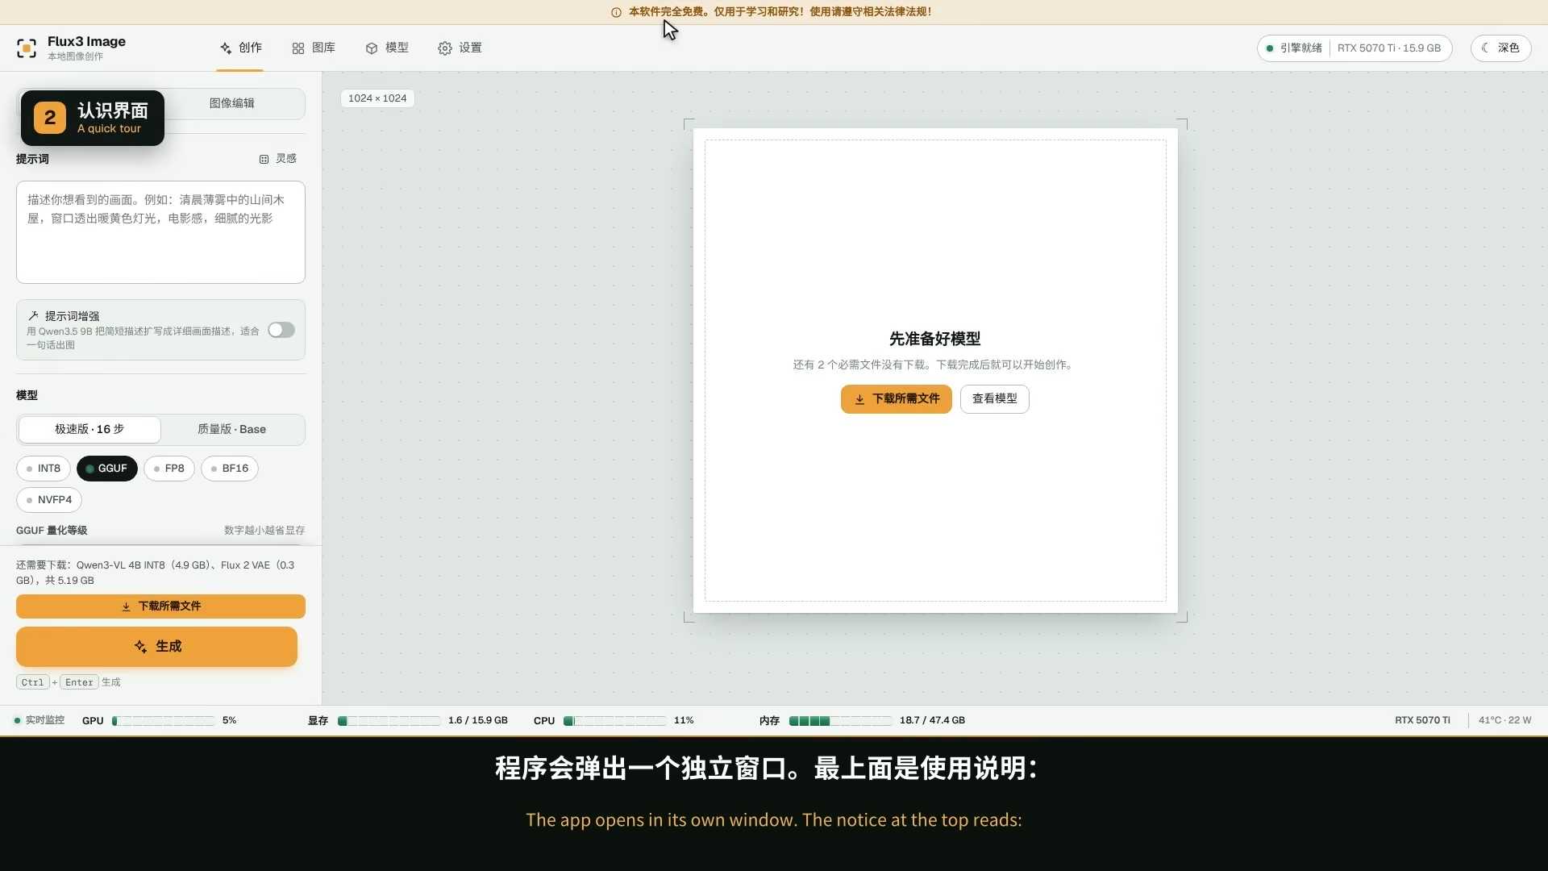This screenshot has width=1548, height=871.
Task: Click sidebar 下载所需文件 download button
Action: pyautogui.click(x=160, y=606)
